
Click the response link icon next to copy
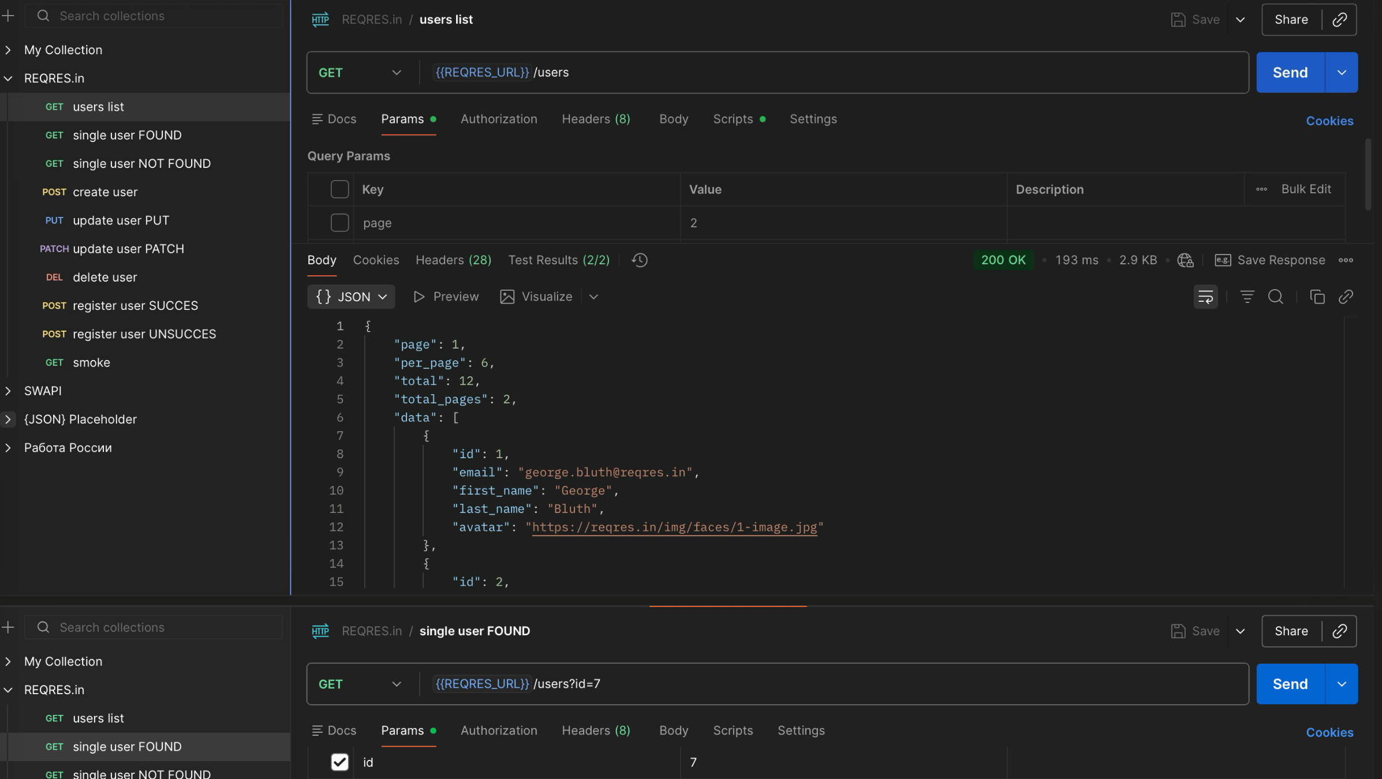click(x=1346, y=297)
